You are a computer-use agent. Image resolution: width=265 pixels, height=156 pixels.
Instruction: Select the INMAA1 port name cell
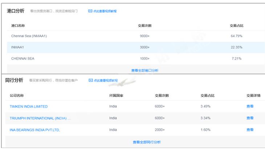(17, 47)
